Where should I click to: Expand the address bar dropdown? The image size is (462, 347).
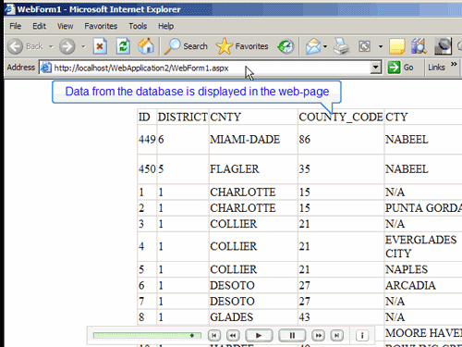pyautogui.click(x=376, y=68)
